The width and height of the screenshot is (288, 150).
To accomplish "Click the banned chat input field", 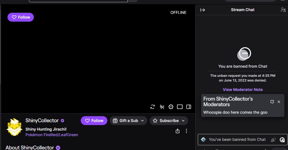I will (x=242, y=139).
